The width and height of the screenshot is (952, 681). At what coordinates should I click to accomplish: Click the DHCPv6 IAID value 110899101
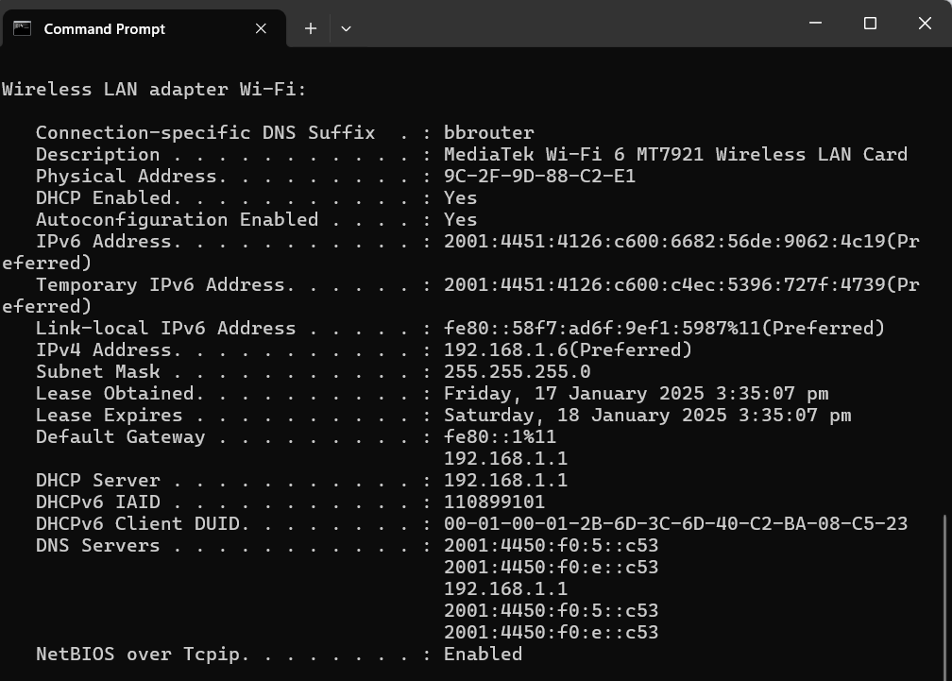[x=494, y=502]
